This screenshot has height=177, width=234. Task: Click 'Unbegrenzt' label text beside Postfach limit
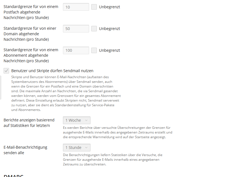click(109, 7)
